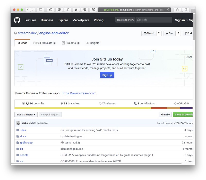The image size is (206, 180).
Task: Dismiss the Join GitHub banner
Action: tap(189, 57)
